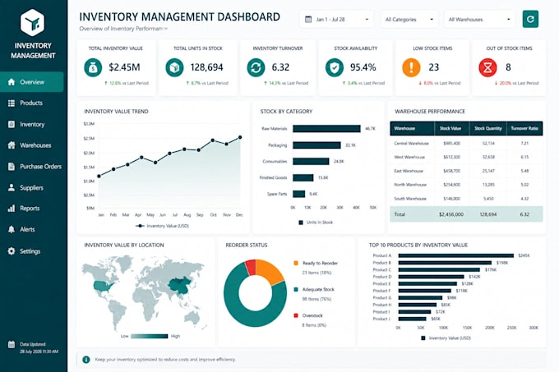Open Purchase Orders page

(40, 166)
